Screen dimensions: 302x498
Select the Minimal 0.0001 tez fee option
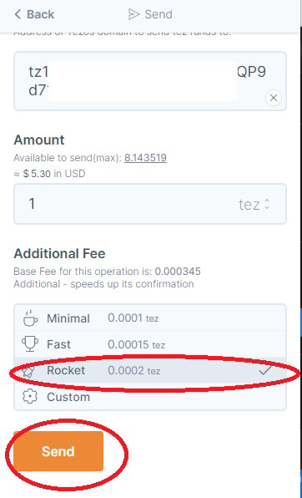click(150, 318)
